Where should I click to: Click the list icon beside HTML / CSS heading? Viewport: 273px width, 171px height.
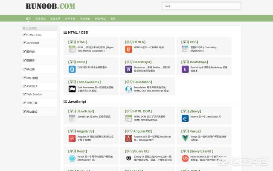(x=65, y=32)
